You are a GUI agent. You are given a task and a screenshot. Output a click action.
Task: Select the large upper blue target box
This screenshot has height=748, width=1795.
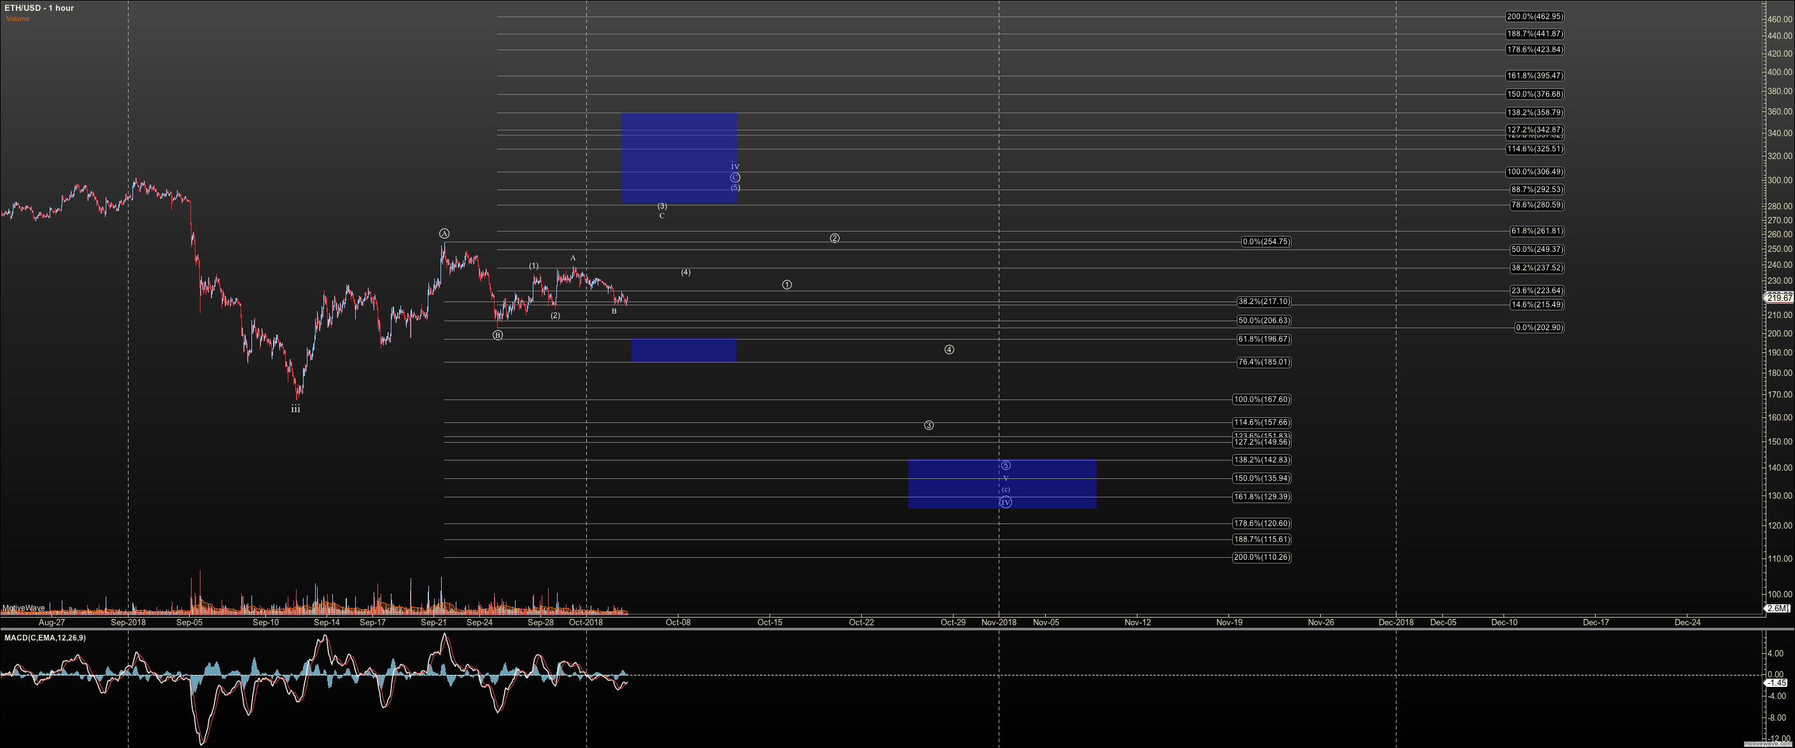click(679, 158)
